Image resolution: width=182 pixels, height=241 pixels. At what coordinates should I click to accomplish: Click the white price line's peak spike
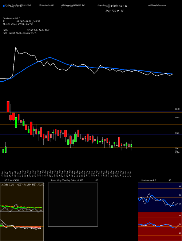pos(16,47)
